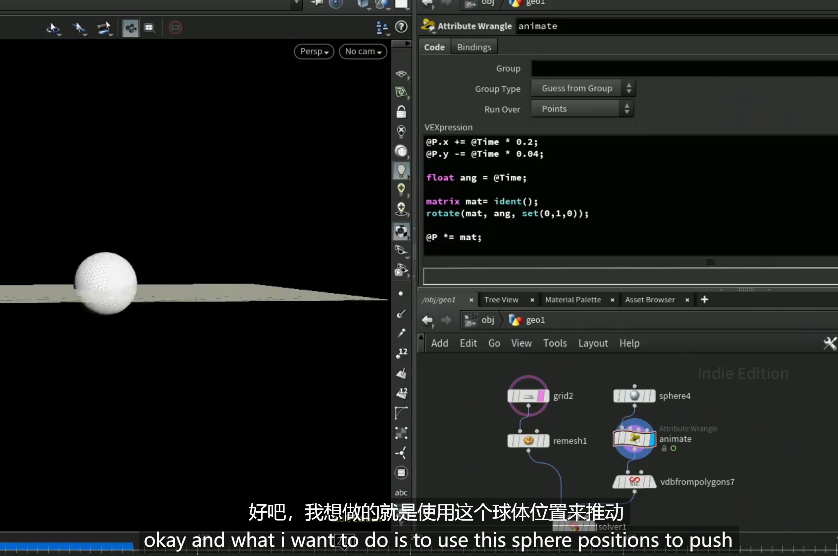
Task: Open the Group Type combo box
Action: click(583, 88)
